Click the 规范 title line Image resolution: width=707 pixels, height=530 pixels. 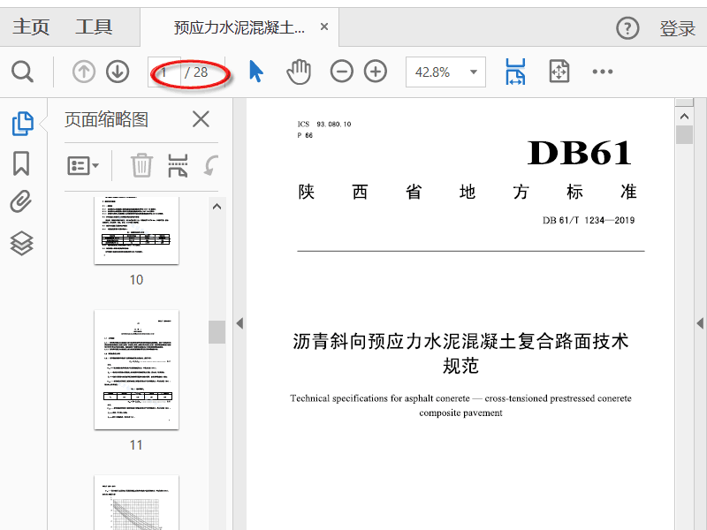click(460, 366)
